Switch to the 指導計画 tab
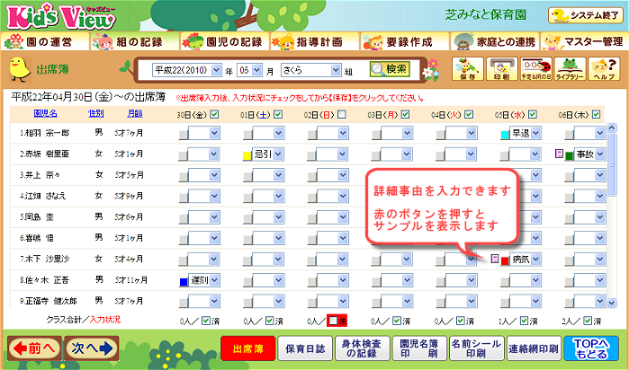Viewport: 629px width, 370px height. point(314,41)
